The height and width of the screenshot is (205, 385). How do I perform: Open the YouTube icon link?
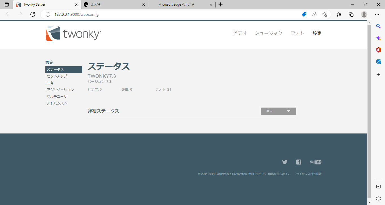[315, 162]
